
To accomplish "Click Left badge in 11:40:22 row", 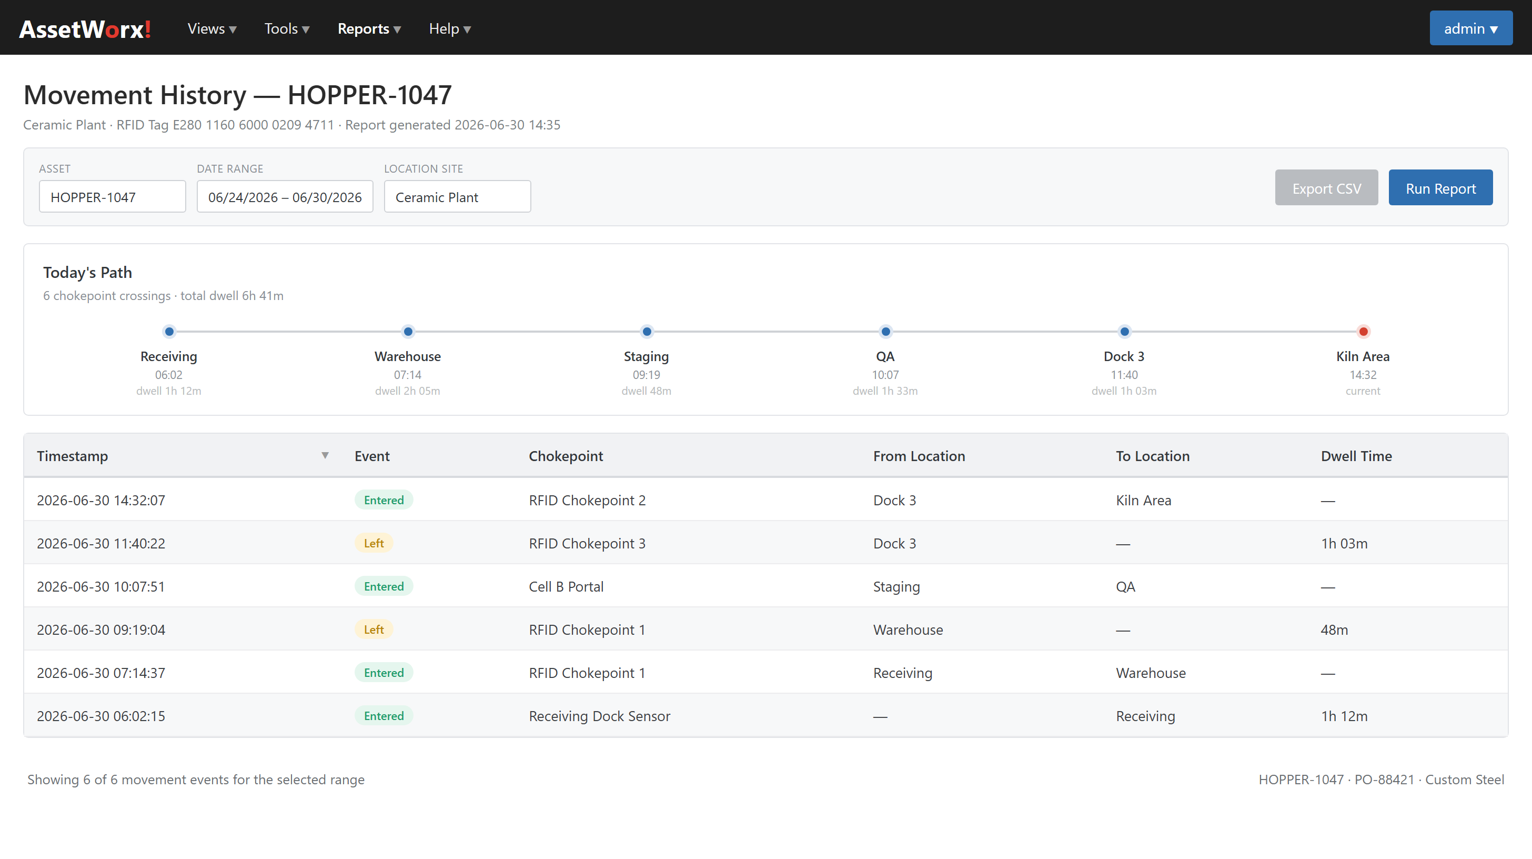I will point(374,544).
